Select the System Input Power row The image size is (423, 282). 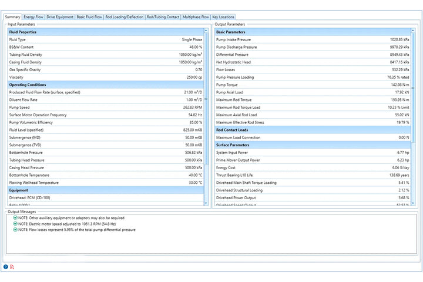[313, 153]
